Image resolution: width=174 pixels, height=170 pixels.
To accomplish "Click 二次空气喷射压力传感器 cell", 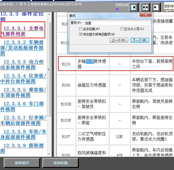I will coord(92,137).
